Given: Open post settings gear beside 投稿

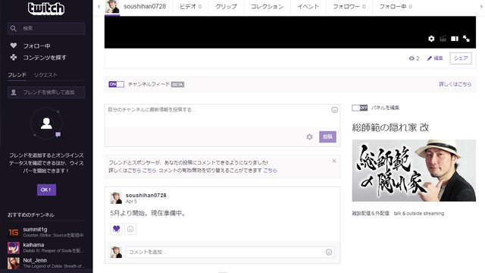Looking at the screenshot, I should click(x=309, y=136).
